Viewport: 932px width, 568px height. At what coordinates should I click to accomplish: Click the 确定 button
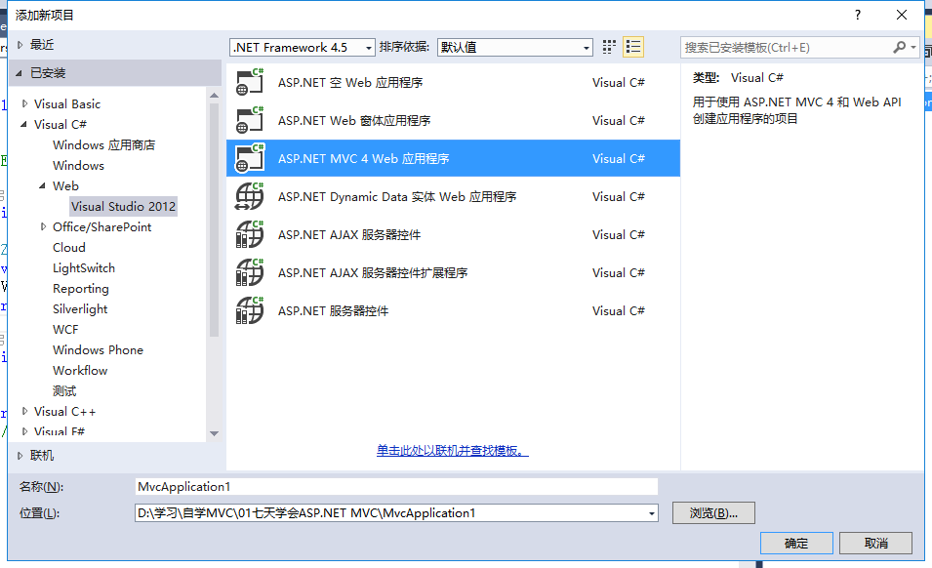796,543
